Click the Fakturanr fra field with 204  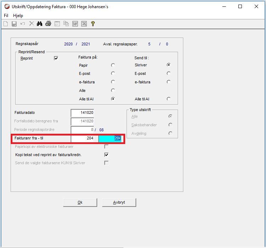coord(82,138)
